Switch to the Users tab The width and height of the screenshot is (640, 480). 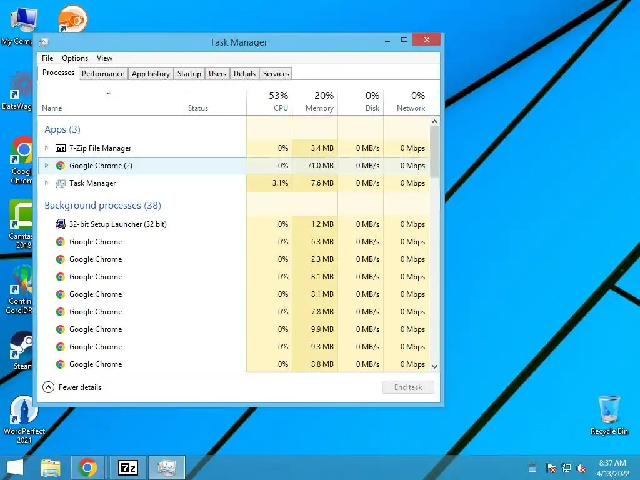[x=217, y=74]
